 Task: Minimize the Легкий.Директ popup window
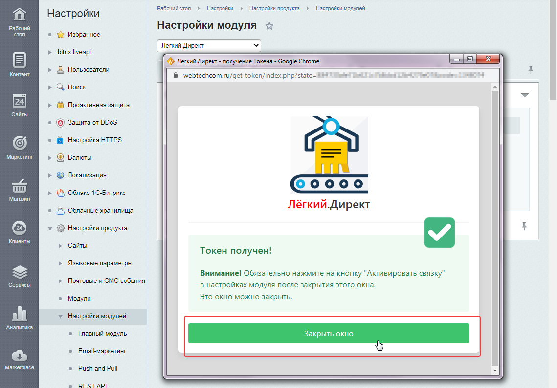[456, 59]
